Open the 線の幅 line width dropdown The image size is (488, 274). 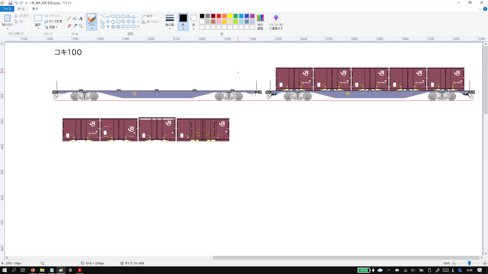(x=170, y=22)
